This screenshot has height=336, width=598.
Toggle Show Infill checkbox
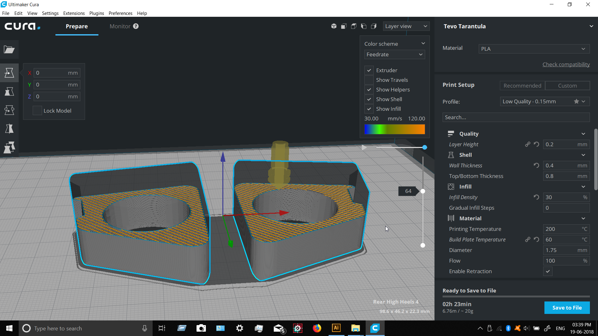pyautogui.click(x=369, y=109)
